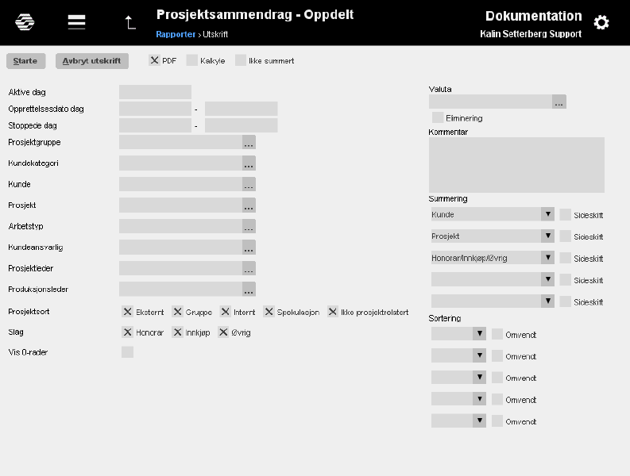Click the Kunde text input field
The height and width of the screenshot is (476, 630).
[181, 184]
